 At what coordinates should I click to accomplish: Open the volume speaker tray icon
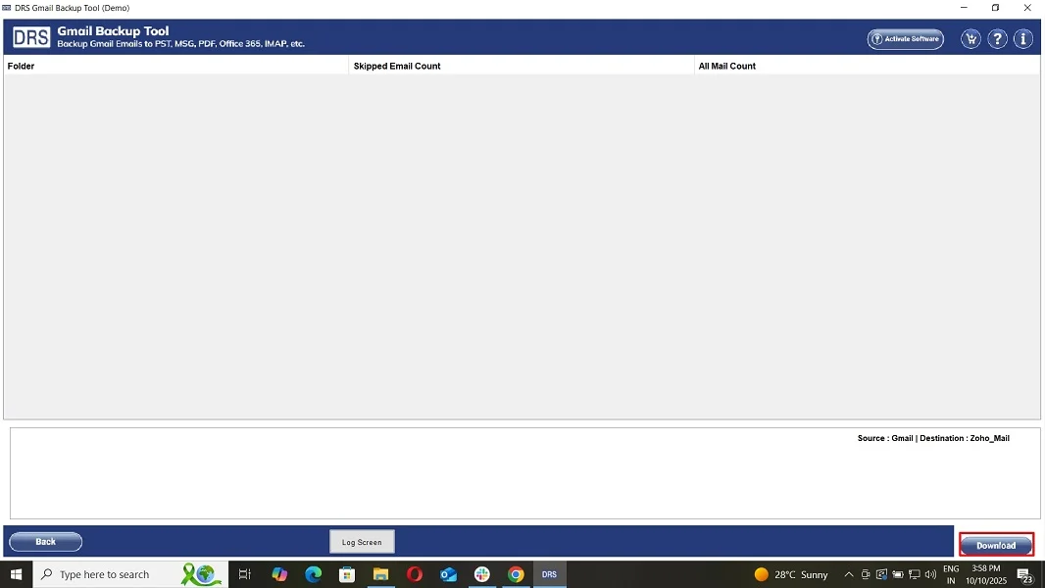tap(930, 574)
